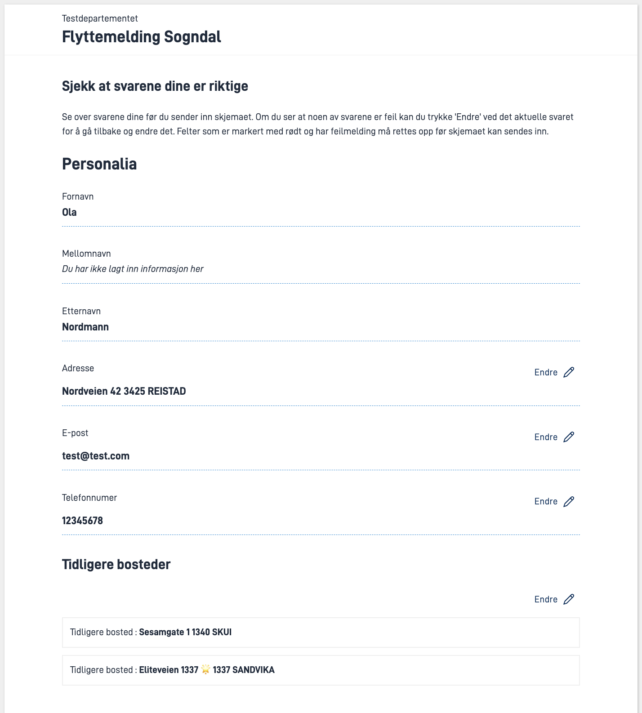Click the Flyttemelding Sogndal title
The image size is (642, 713).
[x=142, y=37]
